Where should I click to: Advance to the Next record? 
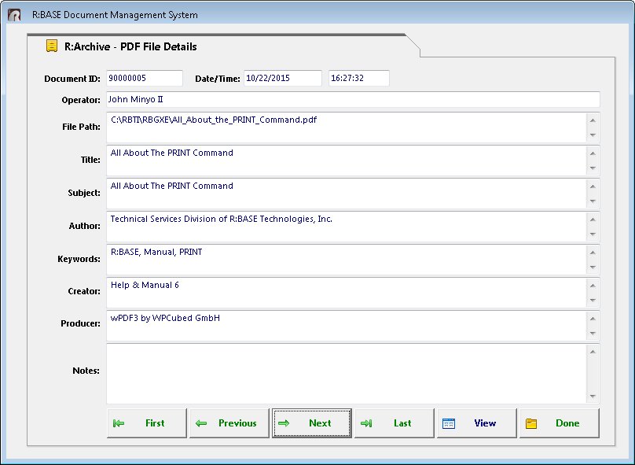(x=312, y=423)
